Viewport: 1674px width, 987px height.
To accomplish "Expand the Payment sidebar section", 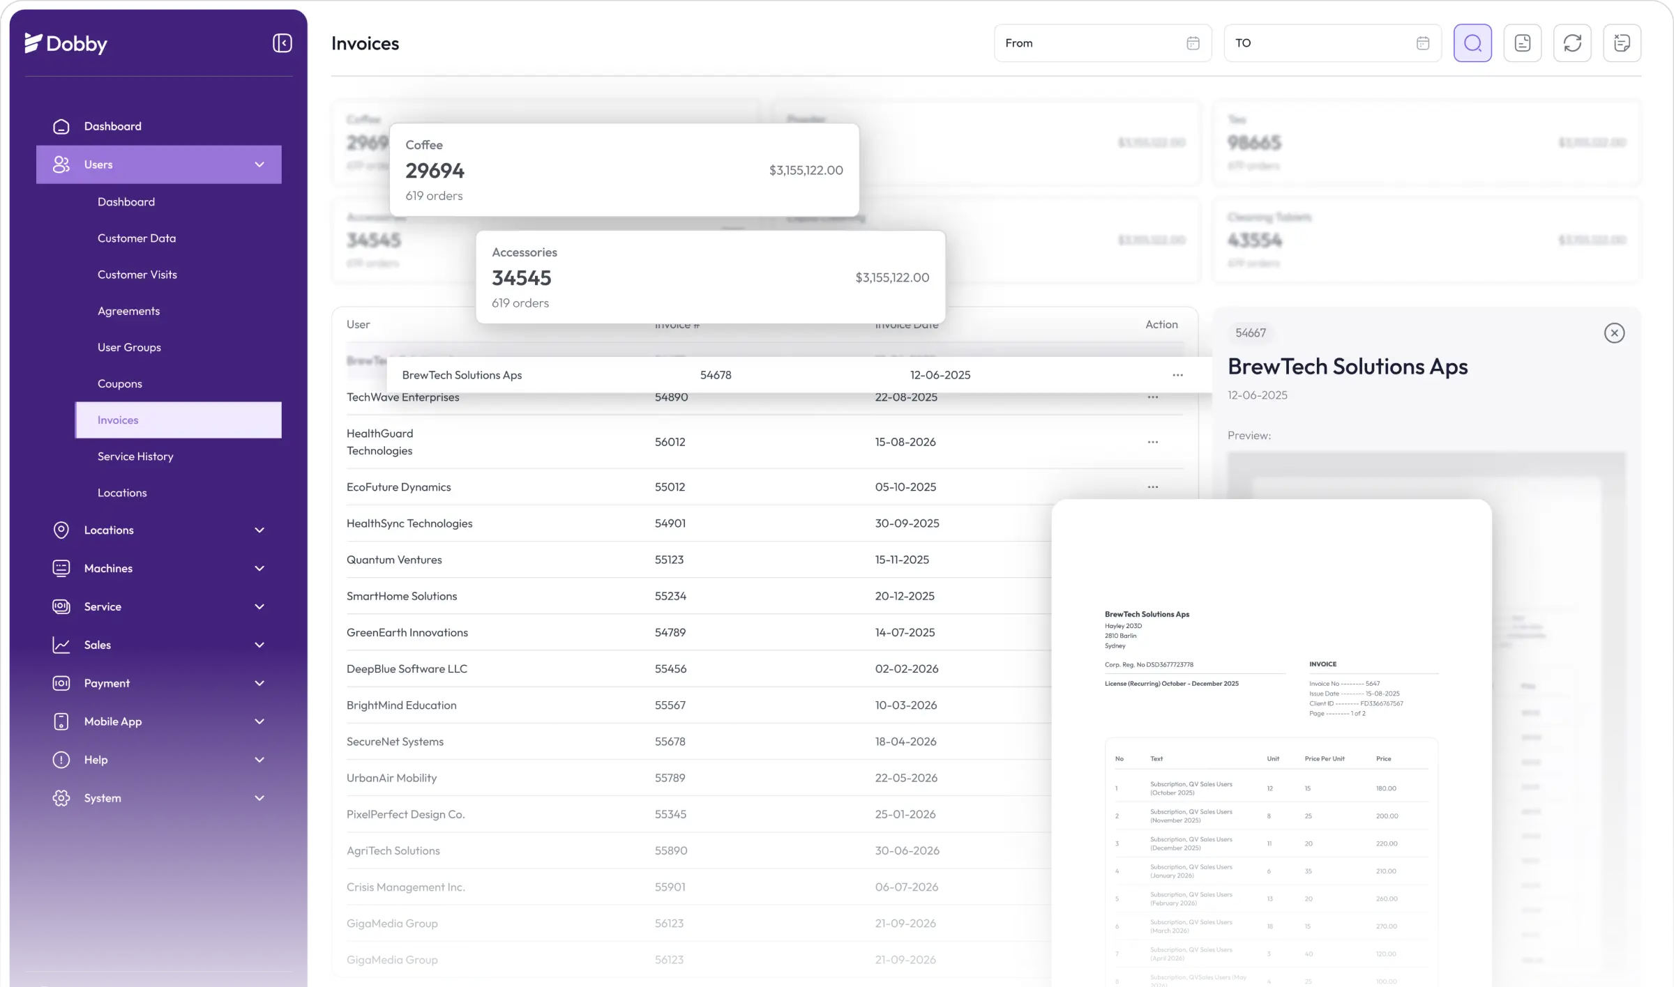I will coord(259,684).
